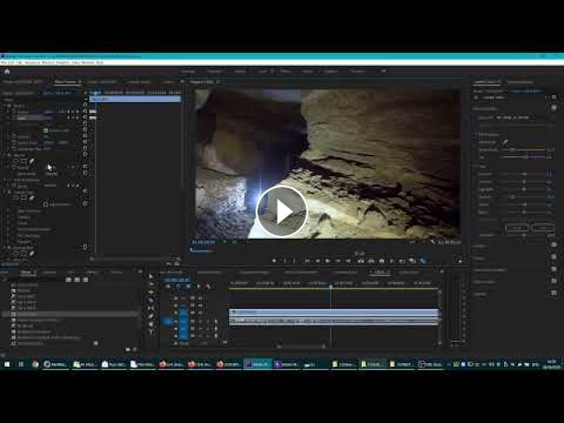Select the Selection tool in Tools panel

tap(151, 277)
